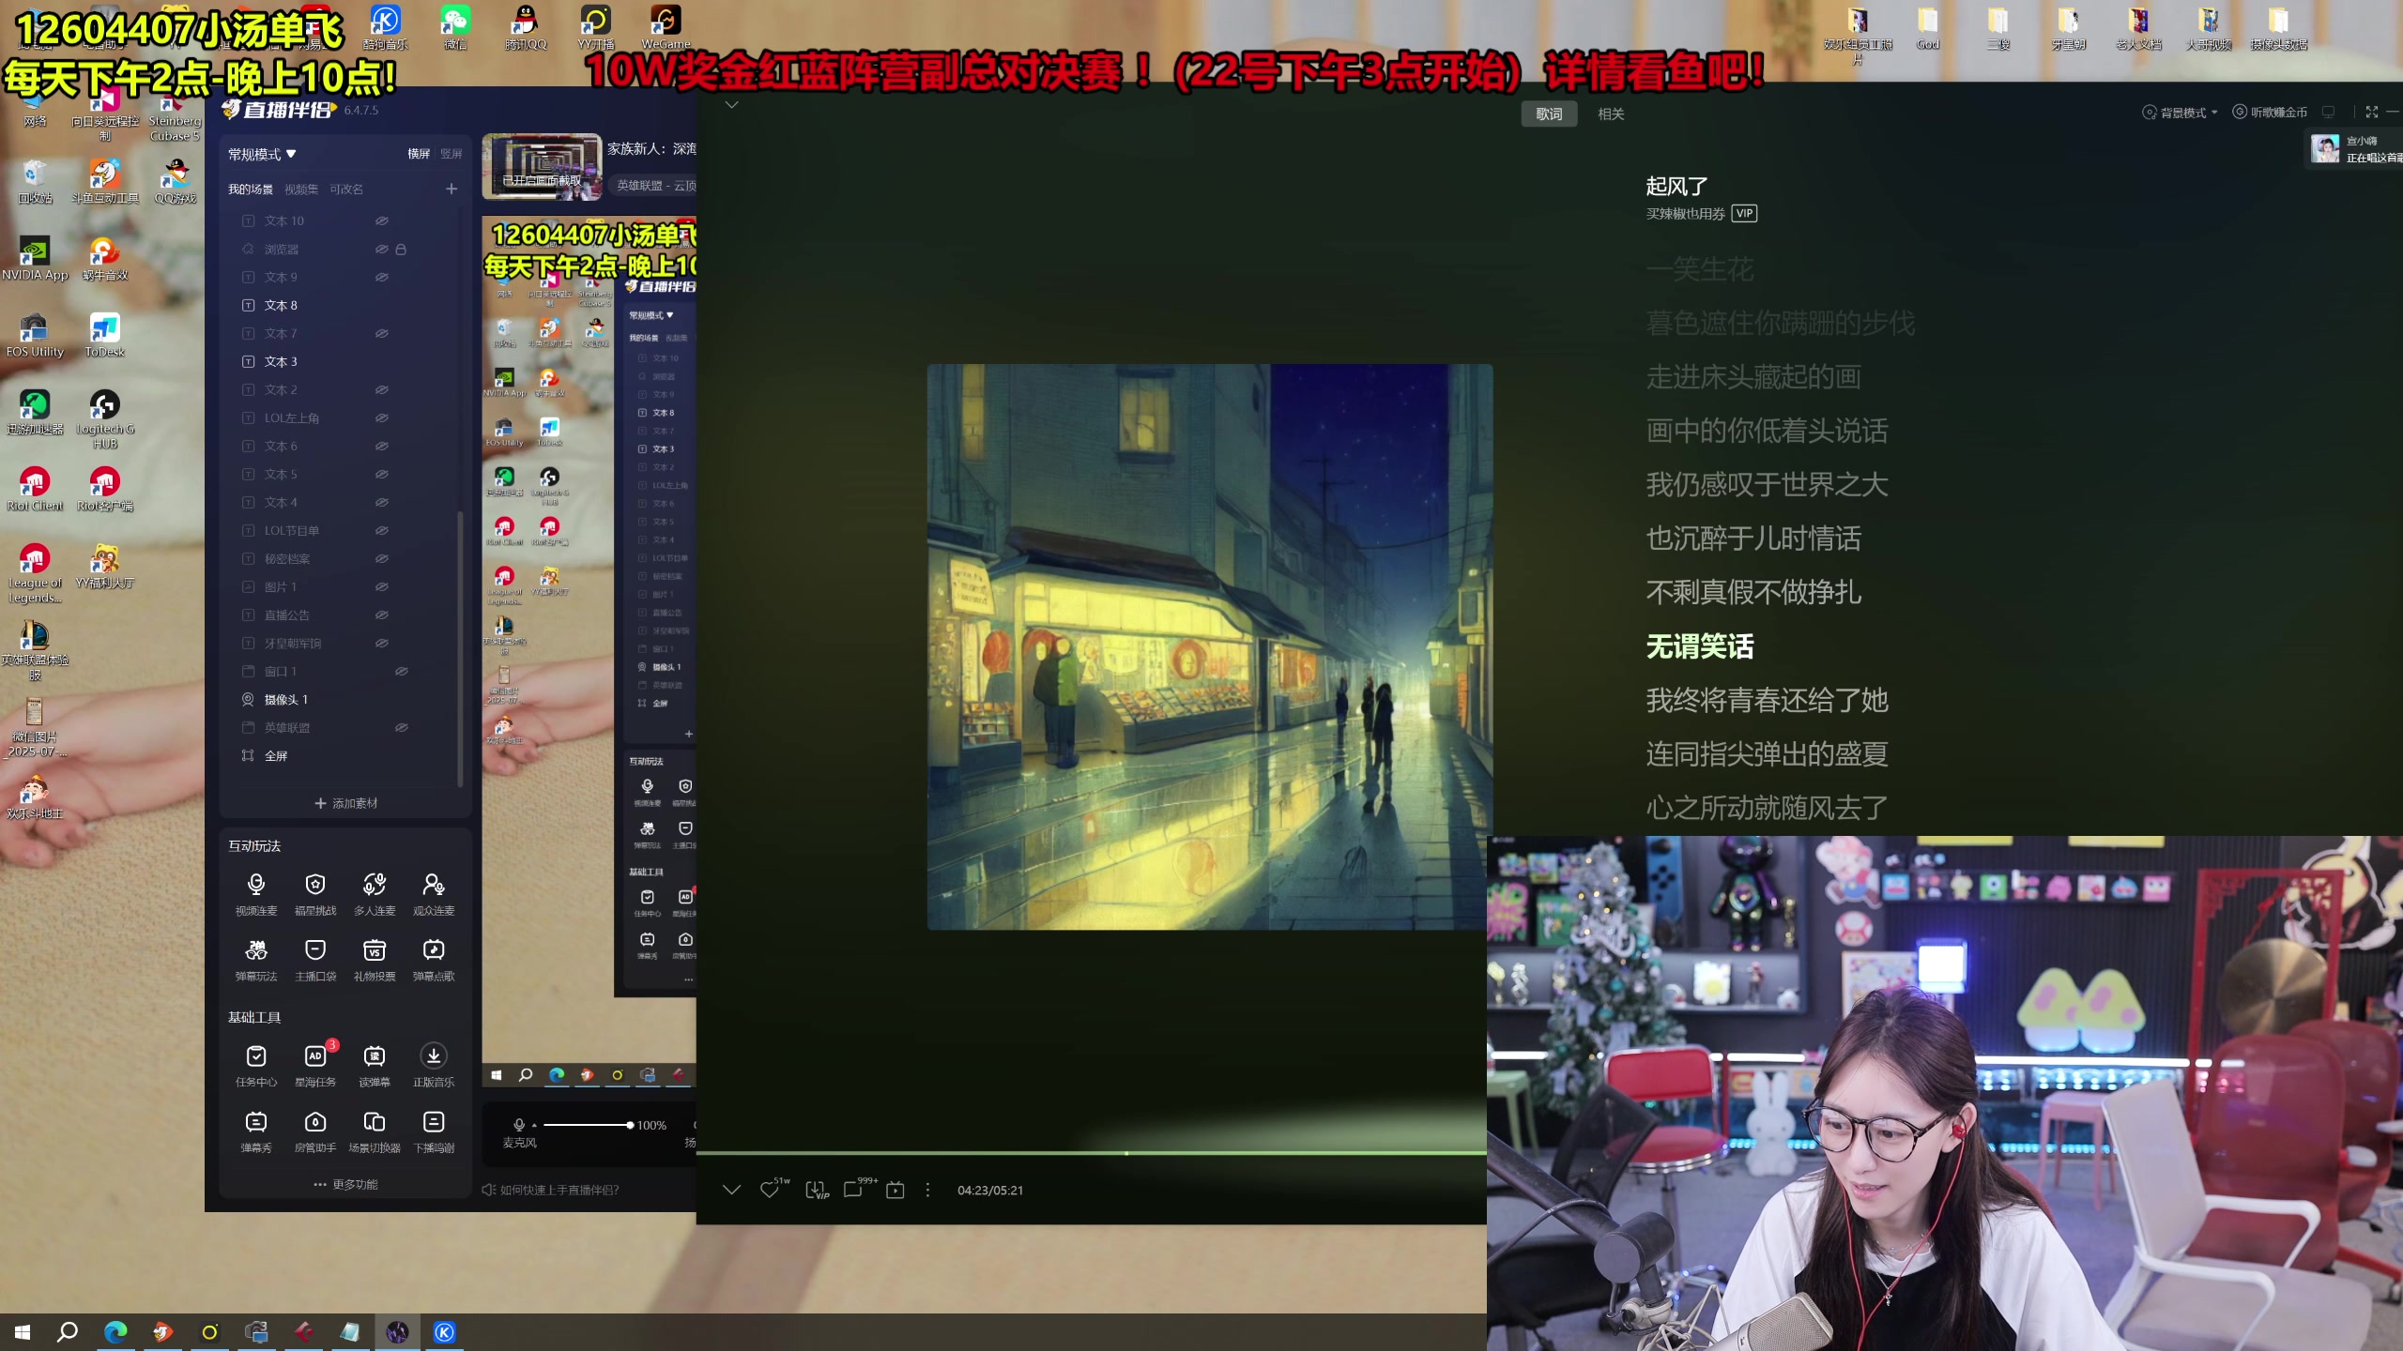Toggle visibility of 秘密档案 source
This screenshot has width=2403, height=1351.
coord(382,559)
